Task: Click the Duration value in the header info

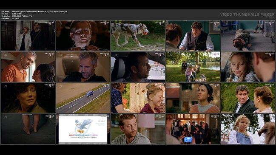Action: (15, 18)
